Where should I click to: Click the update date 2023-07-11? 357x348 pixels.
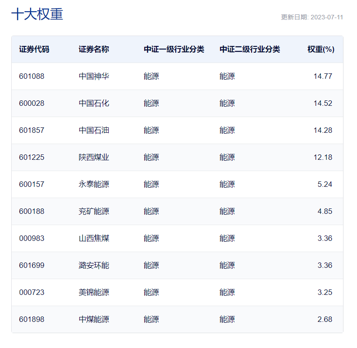point(327,17)
